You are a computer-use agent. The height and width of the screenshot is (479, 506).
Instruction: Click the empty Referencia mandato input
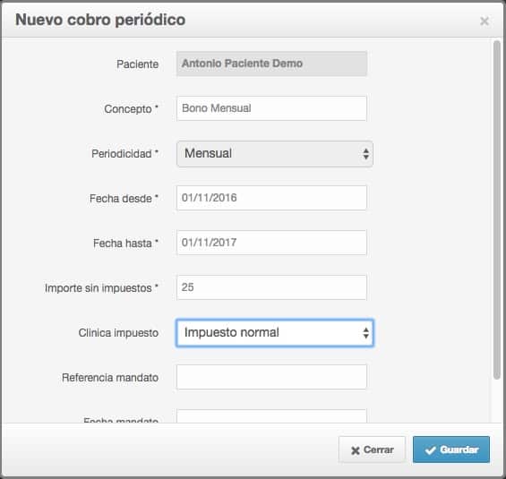pos(271,377)
